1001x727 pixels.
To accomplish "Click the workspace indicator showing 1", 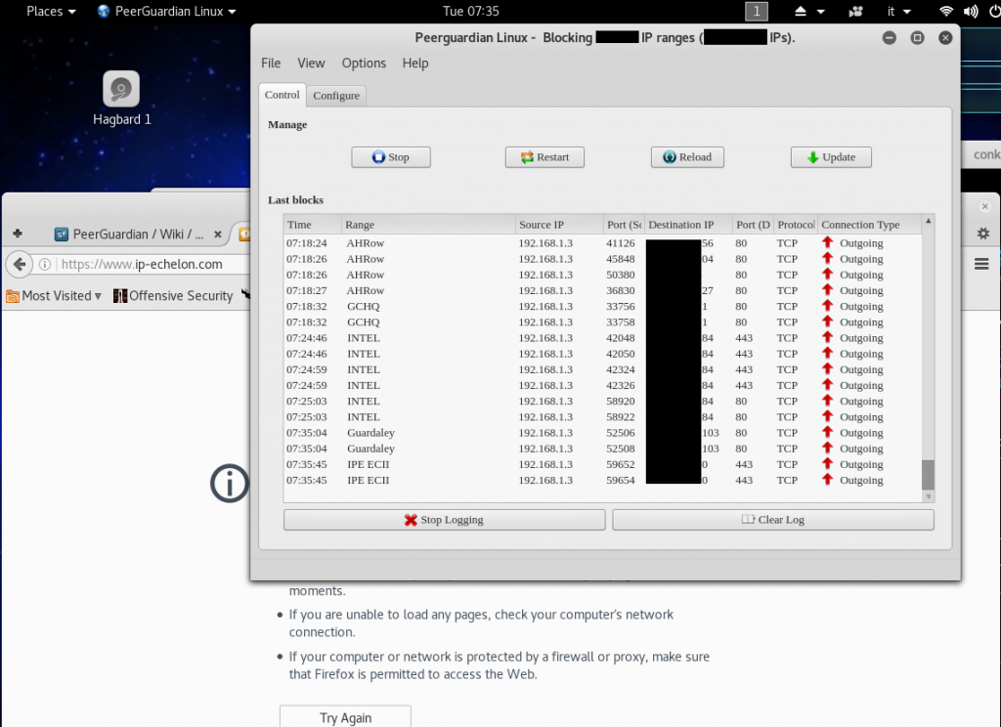I will click(757, 12).
